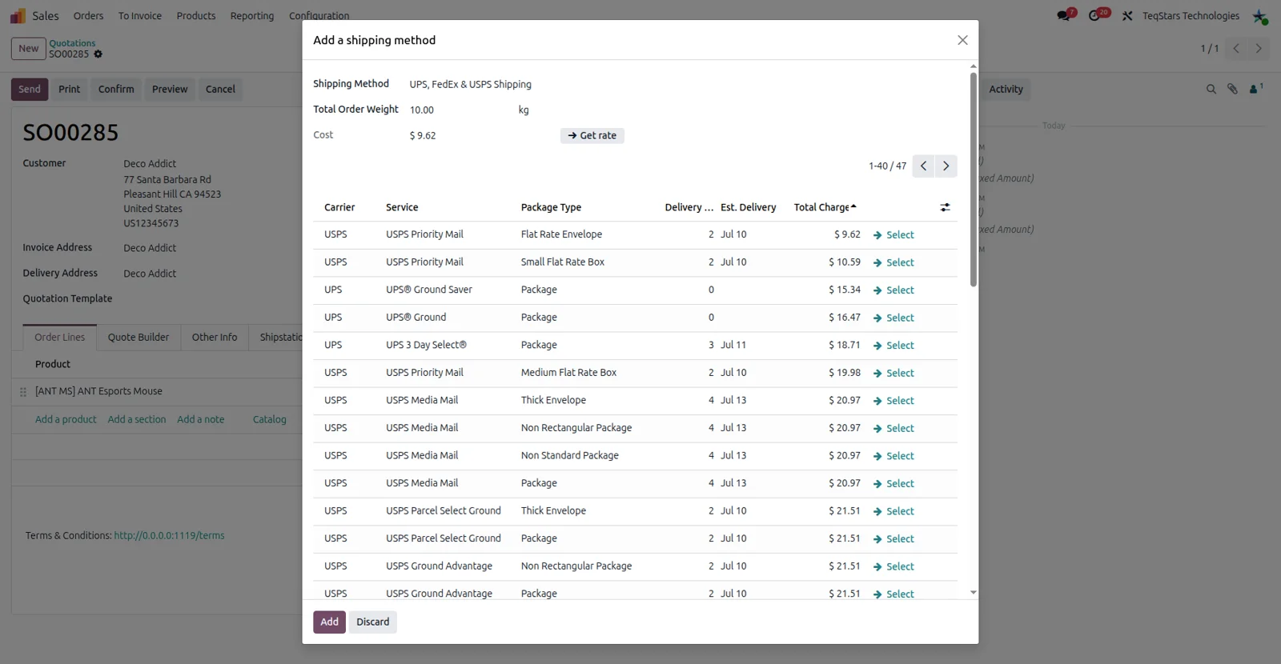This screenshot has height=664, width=1281.
Task: Select the USPS Media Mail Package rate
Action: pyautogui.click(x=893, y=483)
